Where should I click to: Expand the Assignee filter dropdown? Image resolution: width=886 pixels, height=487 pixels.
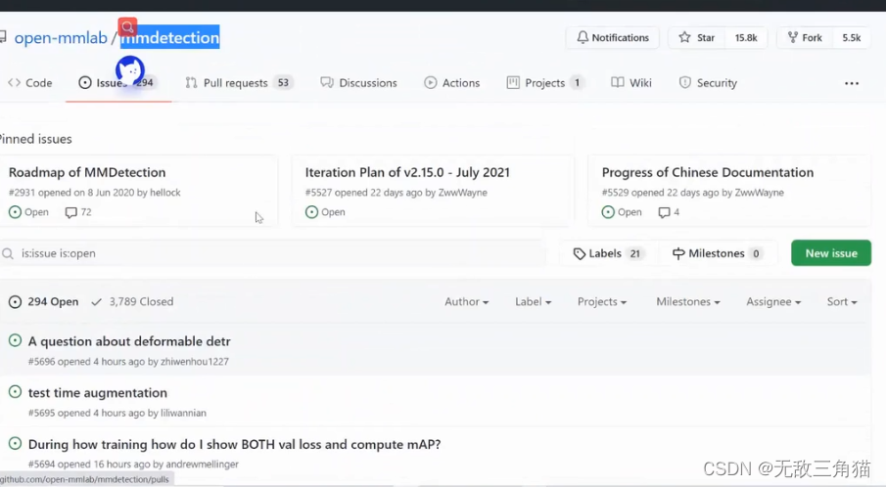click(773, 302)
